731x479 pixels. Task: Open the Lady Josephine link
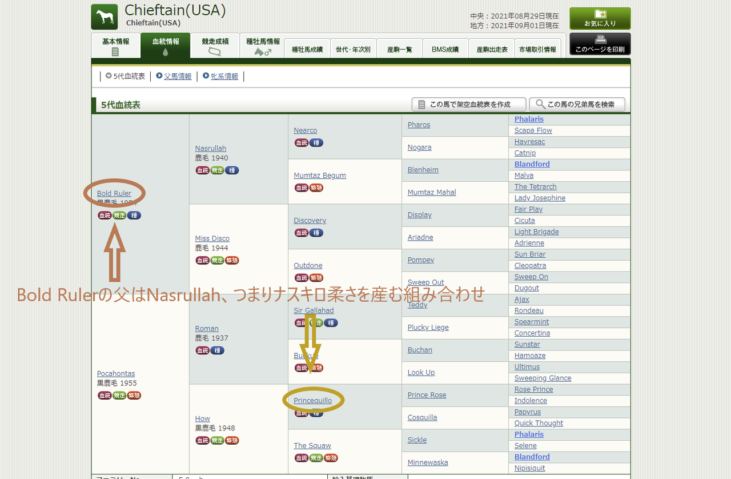540,198
